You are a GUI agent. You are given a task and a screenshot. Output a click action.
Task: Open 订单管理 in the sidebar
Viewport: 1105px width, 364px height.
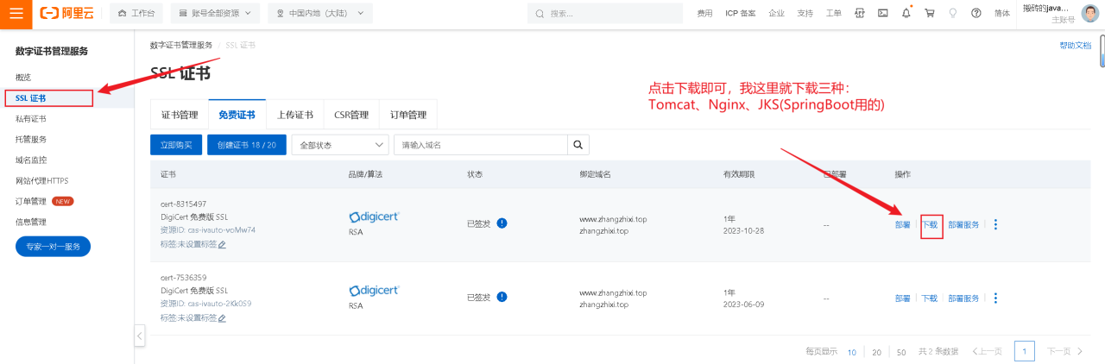(x=31, y=201)
